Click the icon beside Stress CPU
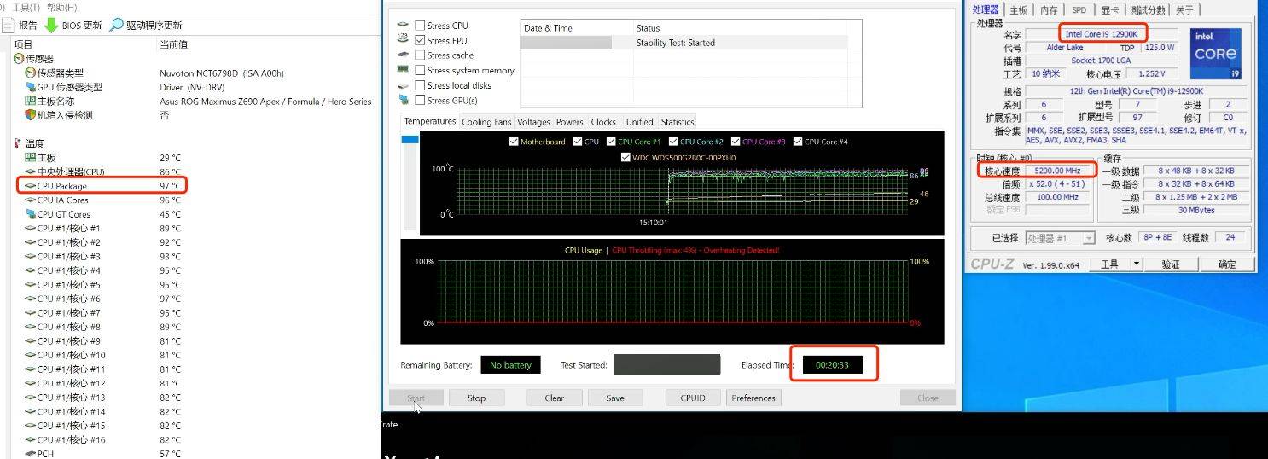Screen dimensions: 1268x459 click(x=404, y=26)
